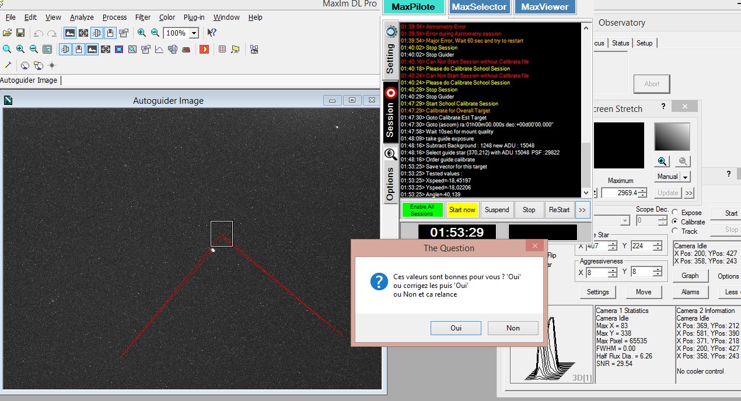The height and width of the screenshot is (401, 741).
Task: Open the Status tab in Observatory window
Action: 620,43
